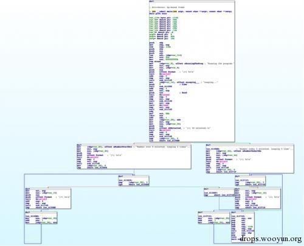The width and height of the screenshot is (304, 246).
Task: Select the bottom-left counter increment block
Action: pyautogui.click(x=41, y=217)
